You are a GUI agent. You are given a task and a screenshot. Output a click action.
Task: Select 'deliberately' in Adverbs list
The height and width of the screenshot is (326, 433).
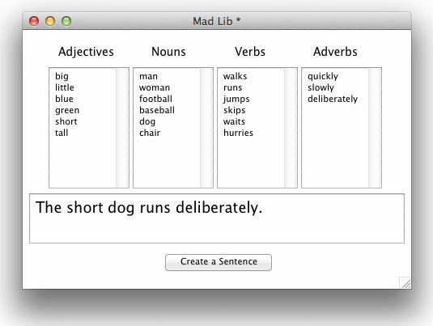(x=333, y=99)
